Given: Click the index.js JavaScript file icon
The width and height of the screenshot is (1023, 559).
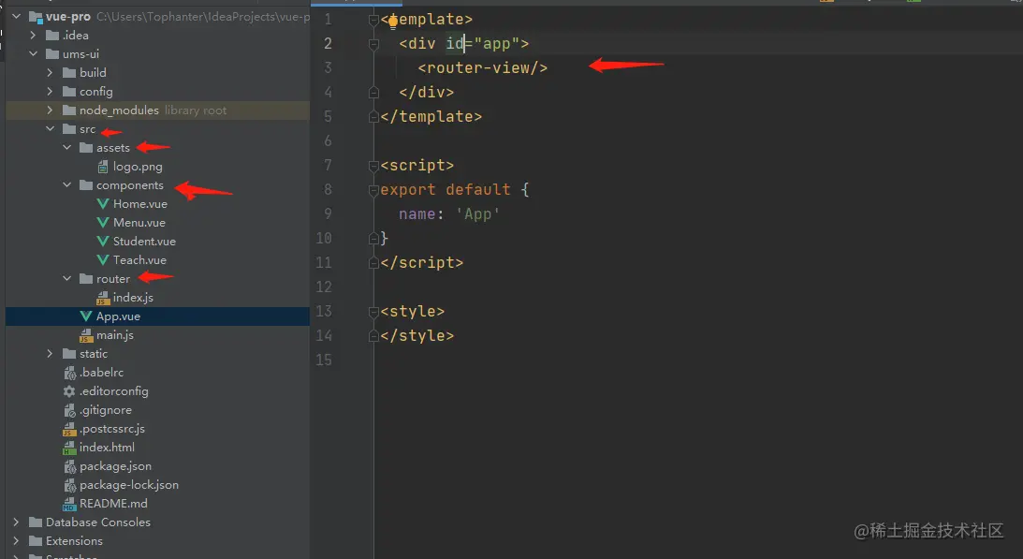Looking at the screenshot, I should coord(102,298).
